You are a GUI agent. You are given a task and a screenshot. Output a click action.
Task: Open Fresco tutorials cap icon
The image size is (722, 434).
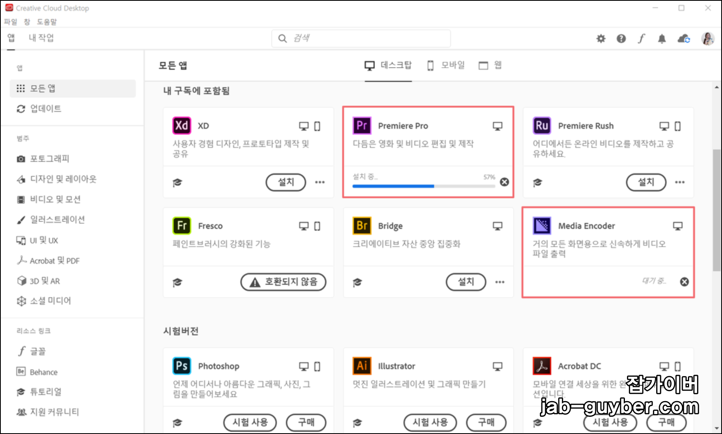coord(177,282)
